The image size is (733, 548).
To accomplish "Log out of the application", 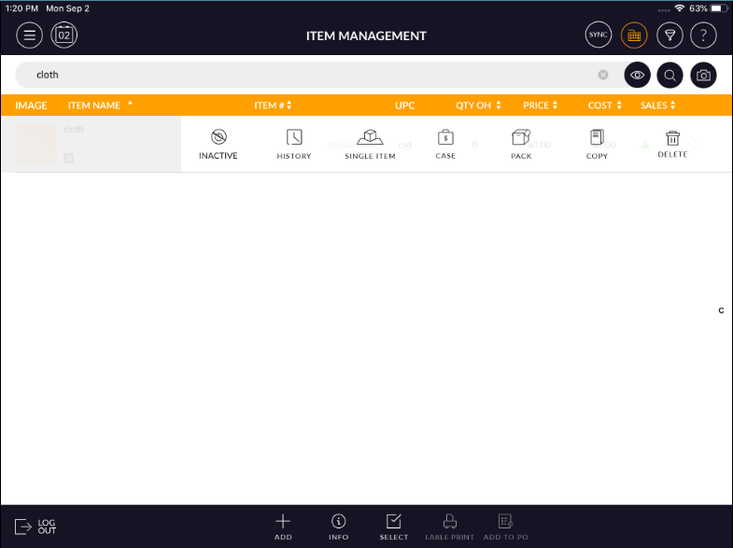I will click(36, 527).
